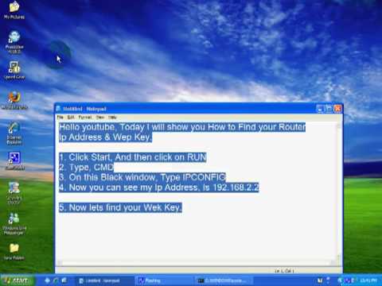Open the View menu in Notepad
Image resolution: width=382 pixels, height=286 pixels.
100,117
